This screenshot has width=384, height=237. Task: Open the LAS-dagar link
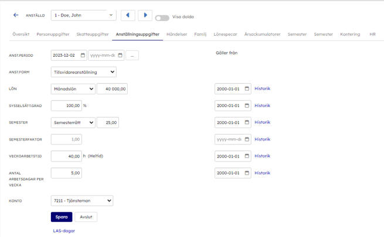pos(64,231)
